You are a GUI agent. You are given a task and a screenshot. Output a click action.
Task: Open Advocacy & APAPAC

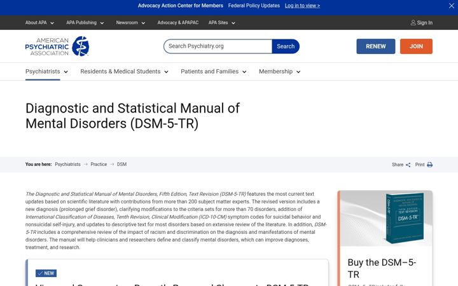pyautogui.click(x=178, y=22)
